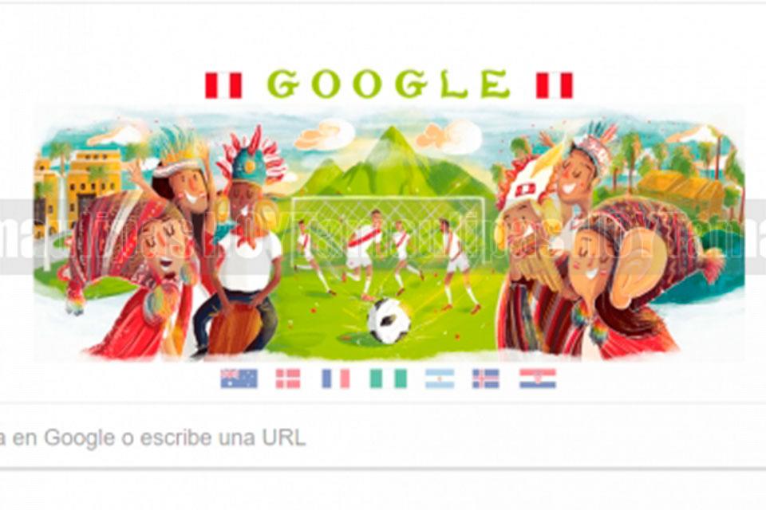Select the Argentina flag icon

click(440, 379)
